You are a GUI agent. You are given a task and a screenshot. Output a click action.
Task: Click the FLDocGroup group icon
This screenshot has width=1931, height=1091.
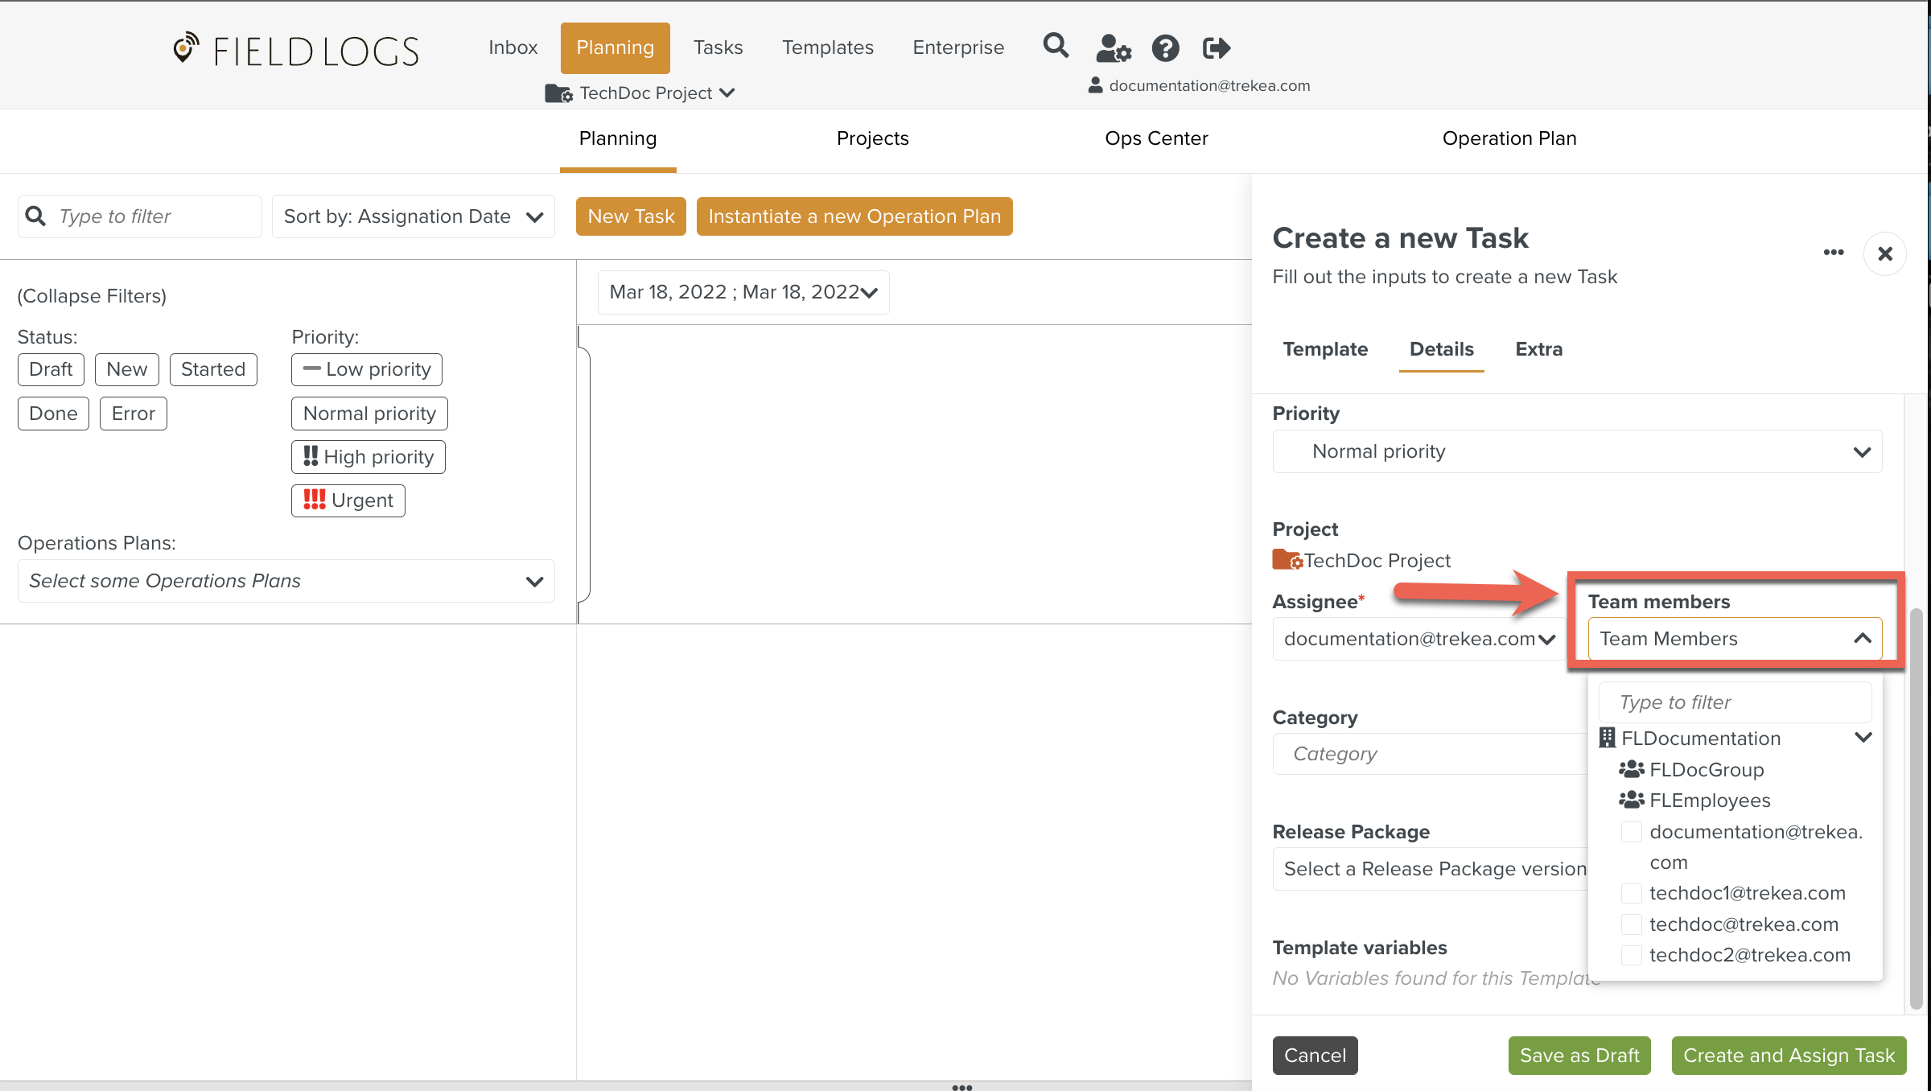1631,770
